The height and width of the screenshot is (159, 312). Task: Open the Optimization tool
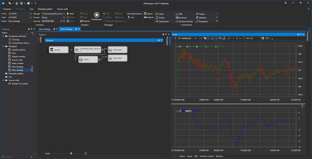pos(135,14)
